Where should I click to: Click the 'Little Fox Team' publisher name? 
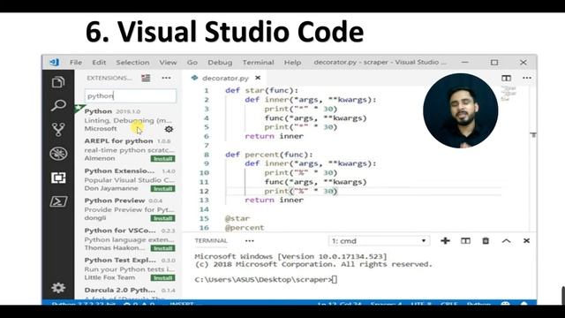109,277
